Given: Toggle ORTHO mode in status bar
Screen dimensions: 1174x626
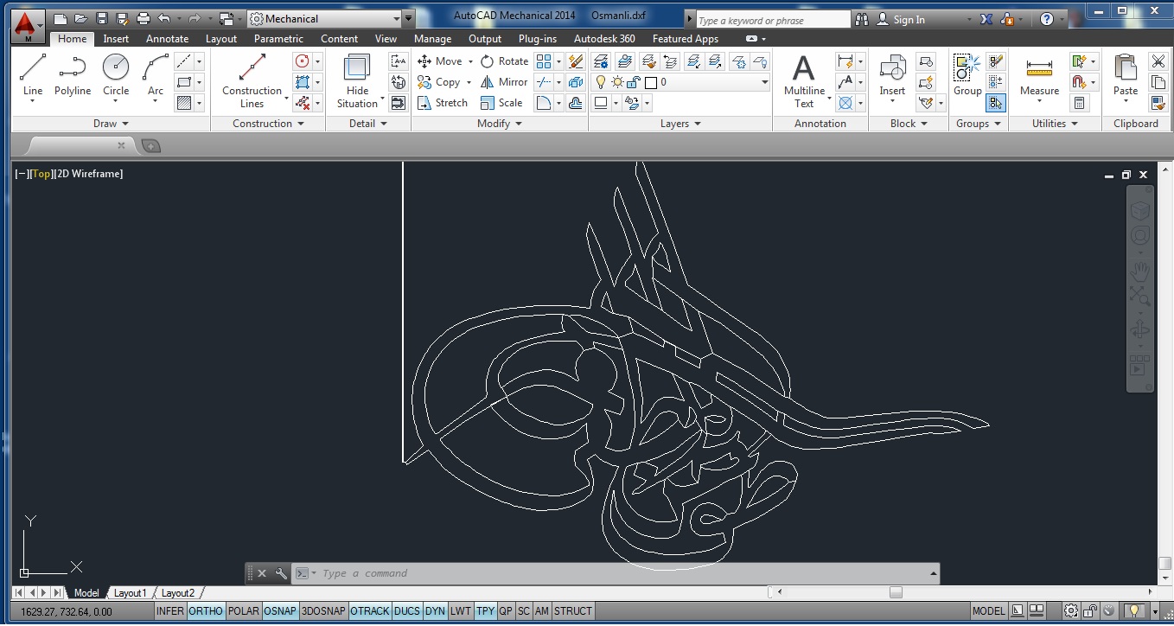Looking at the screenshot, I should [206, 611].
